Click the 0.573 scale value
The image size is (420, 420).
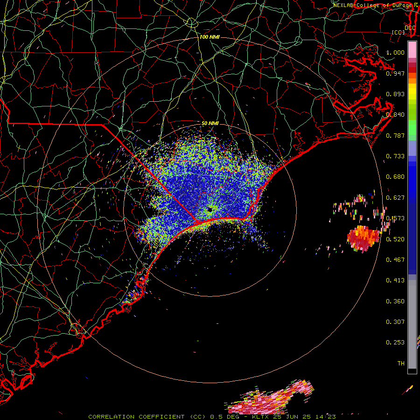(x=395, y=218)
